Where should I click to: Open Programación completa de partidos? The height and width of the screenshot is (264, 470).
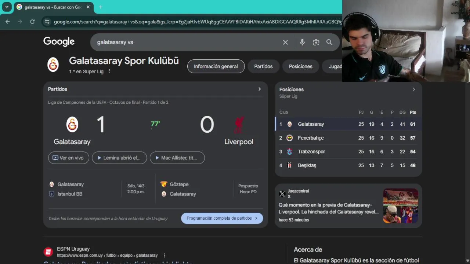(222, 218)
